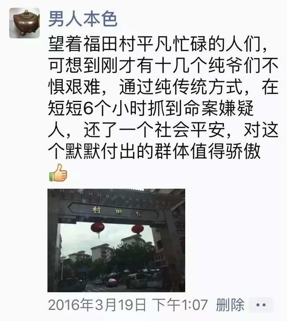
Task: Select the line starting 可想到刚才
Action: point(163,66)
